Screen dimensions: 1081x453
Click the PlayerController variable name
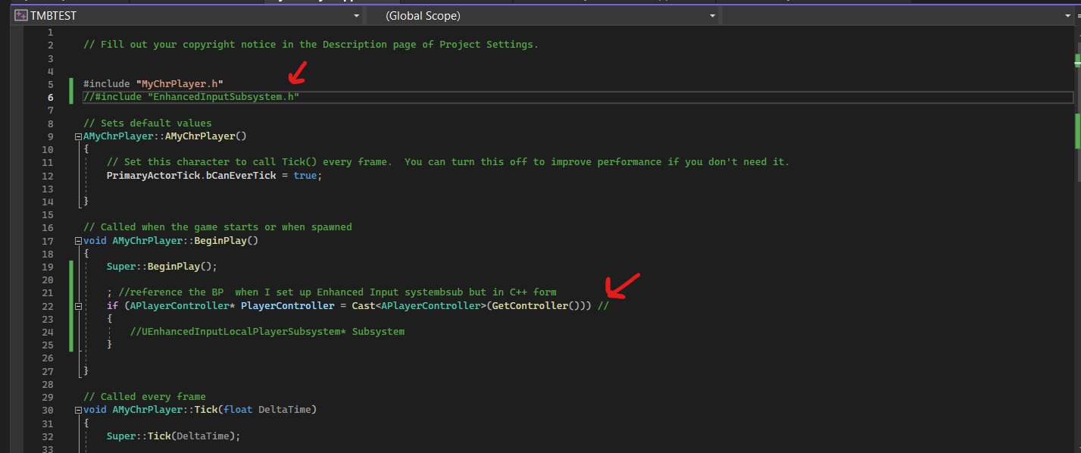(x=288, y=306)
